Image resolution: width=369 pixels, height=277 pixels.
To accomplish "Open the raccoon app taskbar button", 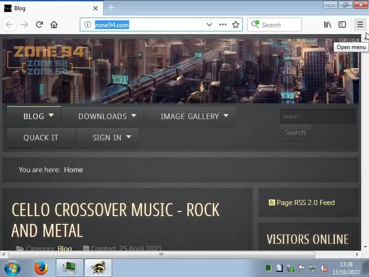I will (98, 268).
